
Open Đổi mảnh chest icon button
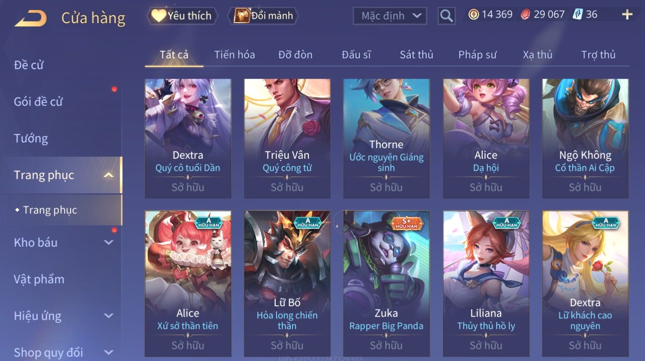tap(263, 16)
